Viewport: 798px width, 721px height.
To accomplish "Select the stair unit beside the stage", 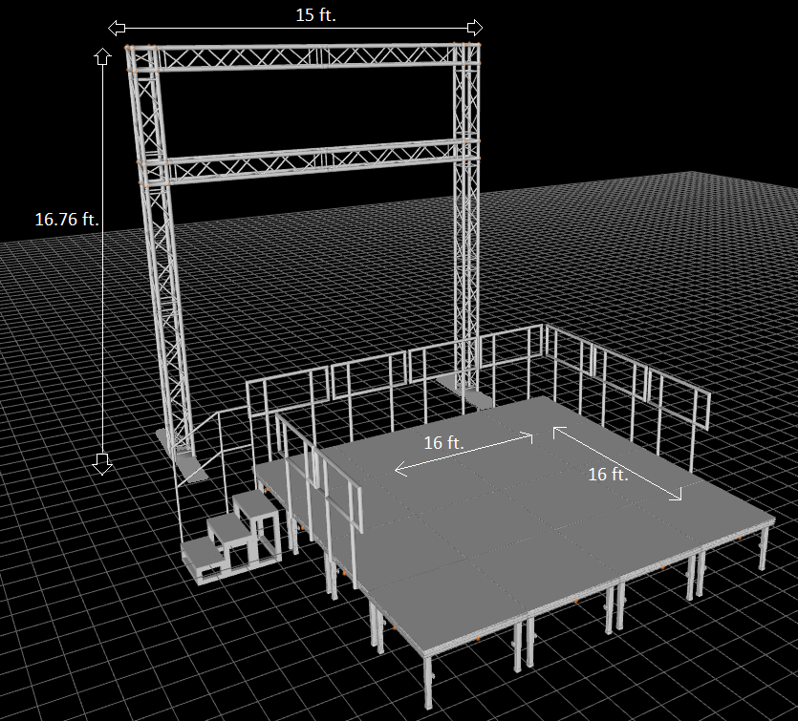I will pyautogui.click(x=231, y=537).
